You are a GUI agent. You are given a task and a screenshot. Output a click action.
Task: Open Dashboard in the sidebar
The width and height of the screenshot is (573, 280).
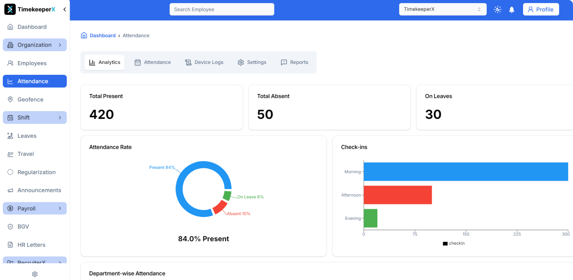[x=35, y=27]
